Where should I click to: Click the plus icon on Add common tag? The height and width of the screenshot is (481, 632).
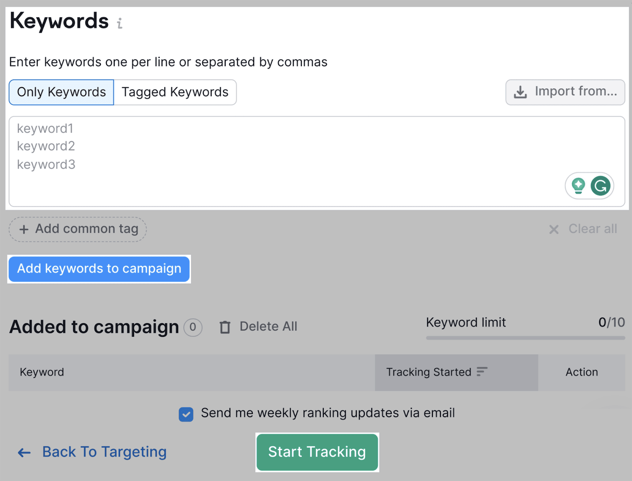tap(24, 229)
